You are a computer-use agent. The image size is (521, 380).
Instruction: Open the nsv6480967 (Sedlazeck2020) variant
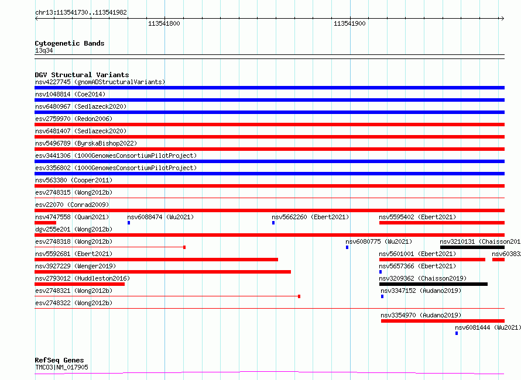point(81,106)
